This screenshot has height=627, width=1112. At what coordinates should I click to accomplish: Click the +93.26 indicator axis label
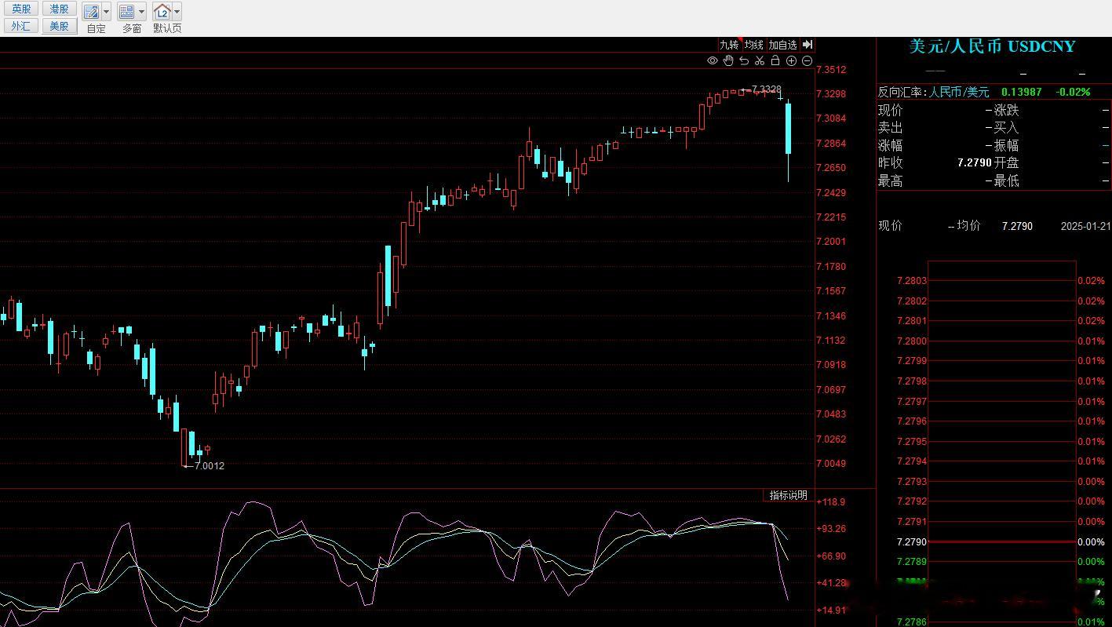click(831, 529)
